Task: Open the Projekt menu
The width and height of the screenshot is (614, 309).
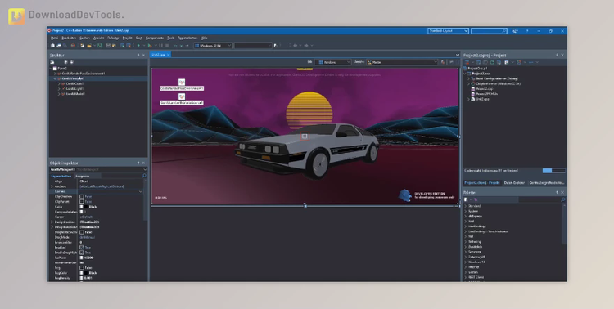Action: pos(127,38)
